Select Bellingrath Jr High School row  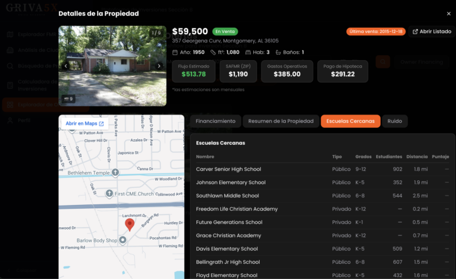point(322,262)
